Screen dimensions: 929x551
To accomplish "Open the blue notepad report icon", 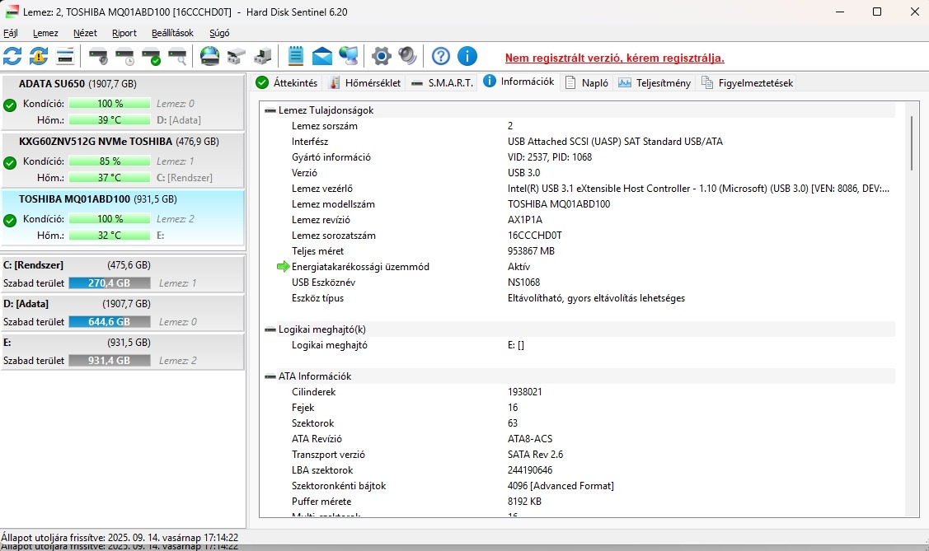I will click(296, 56).
